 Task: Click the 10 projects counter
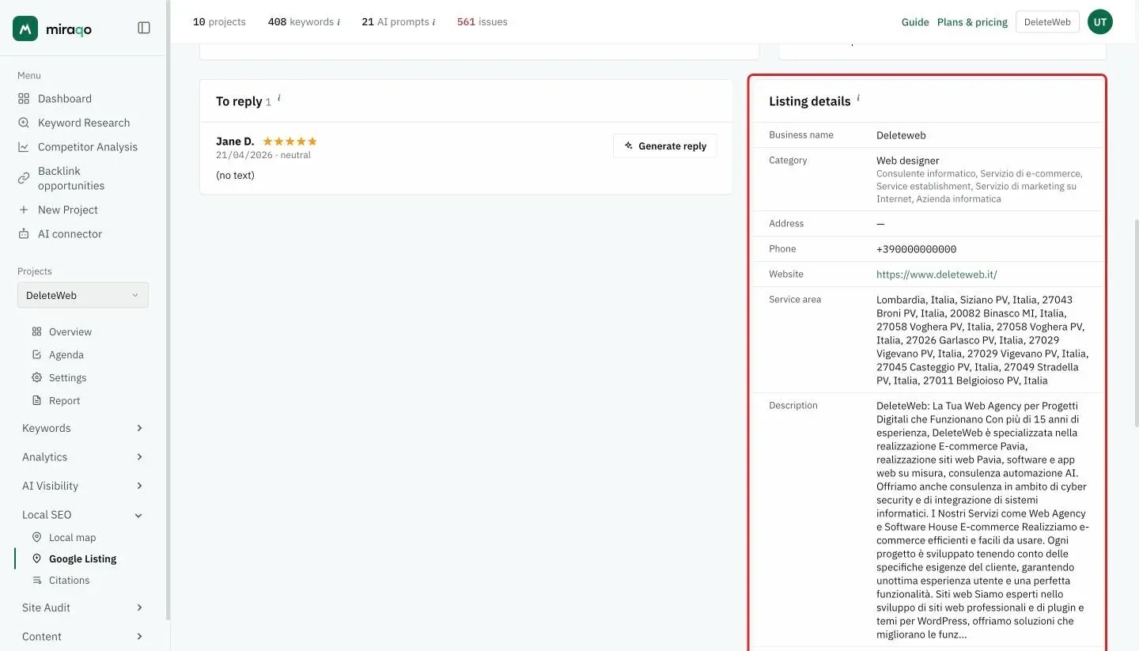coord(219,22)
